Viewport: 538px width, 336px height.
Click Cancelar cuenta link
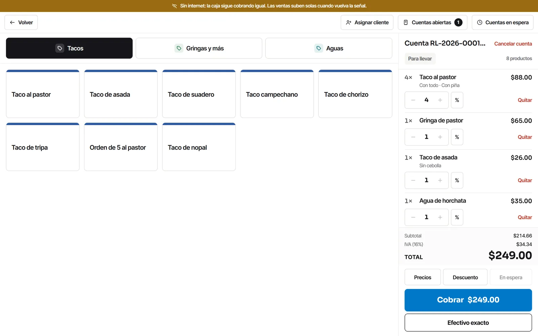click(x=513, y=44)
